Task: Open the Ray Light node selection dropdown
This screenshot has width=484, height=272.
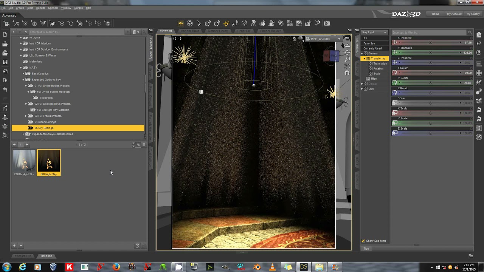Action: point(374,32)
